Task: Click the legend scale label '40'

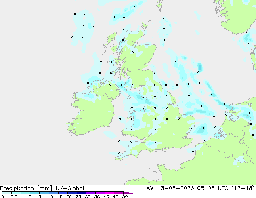Action: [x=106, y=196]
